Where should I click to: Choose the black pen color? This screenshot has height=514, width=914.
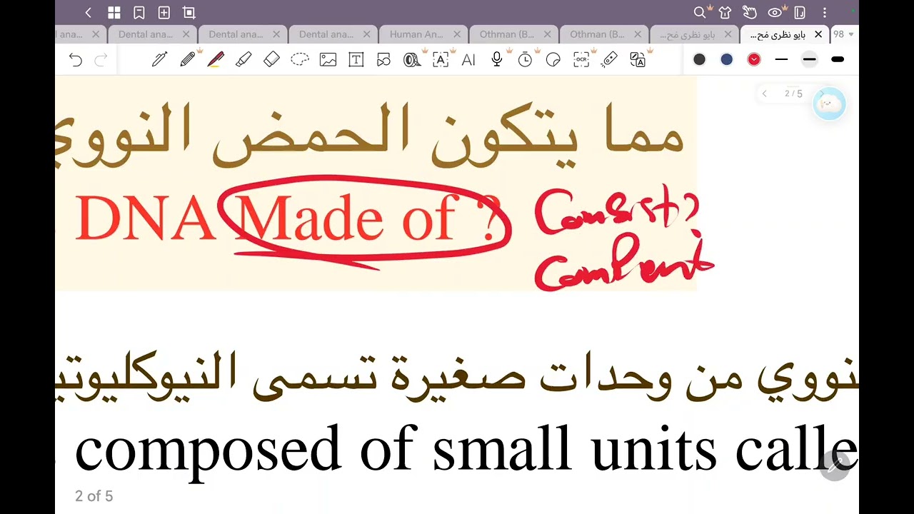click(x=700, y=59)
